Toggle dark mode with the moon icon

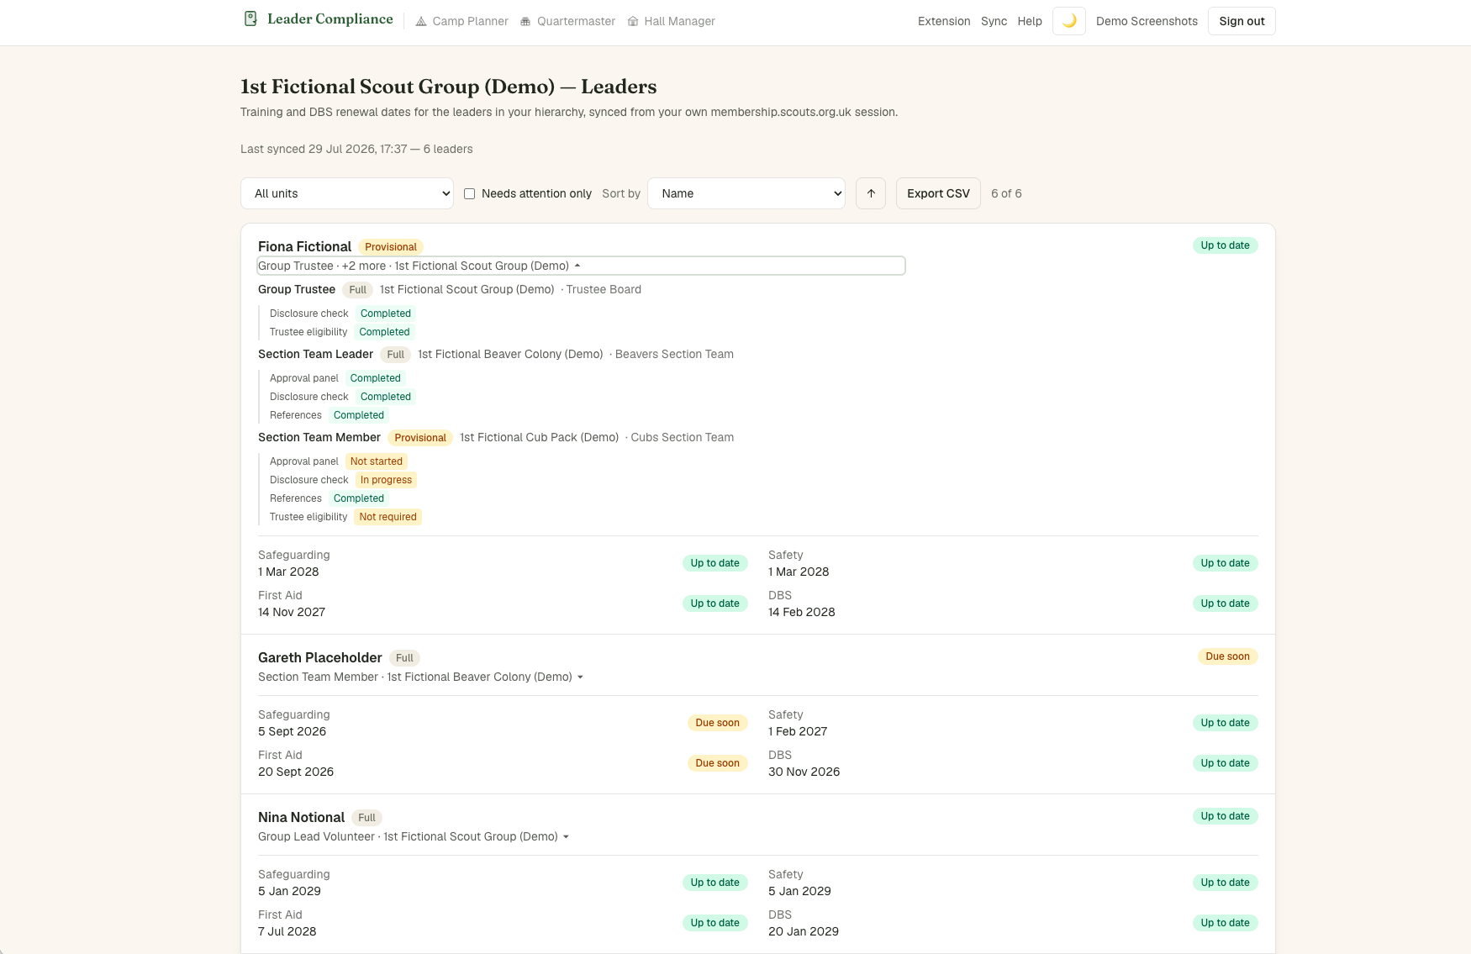(1069, 21)
